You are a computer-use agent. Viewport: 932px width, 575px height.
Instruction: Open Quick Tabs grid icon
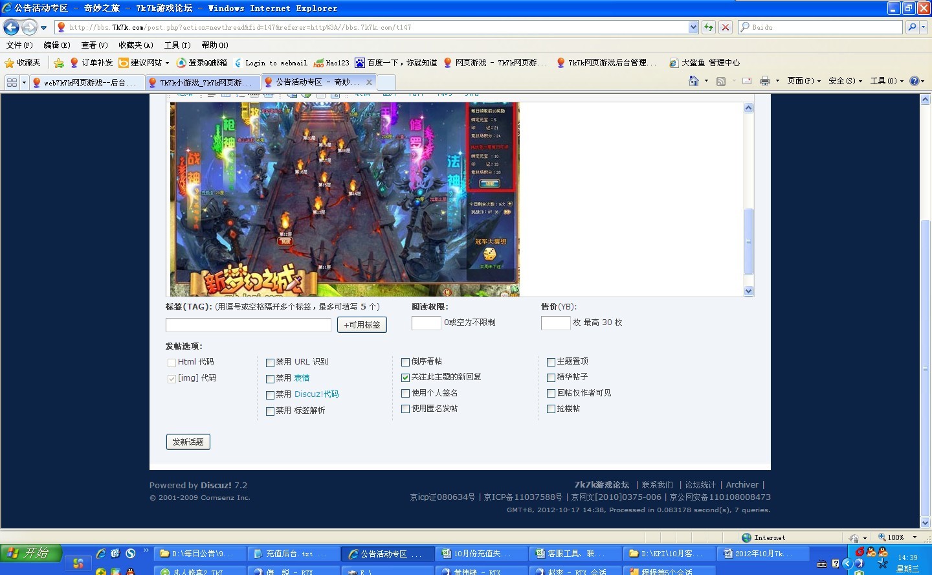[x=12, y=82]
